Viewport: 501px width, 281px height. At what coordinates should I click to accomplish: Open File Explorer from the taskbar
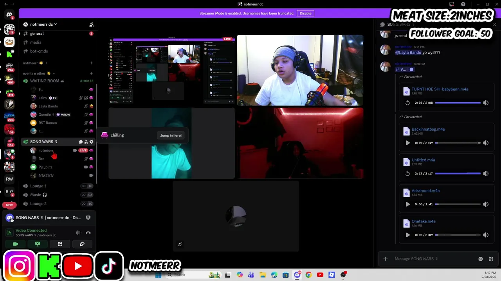tap(263, 275)
